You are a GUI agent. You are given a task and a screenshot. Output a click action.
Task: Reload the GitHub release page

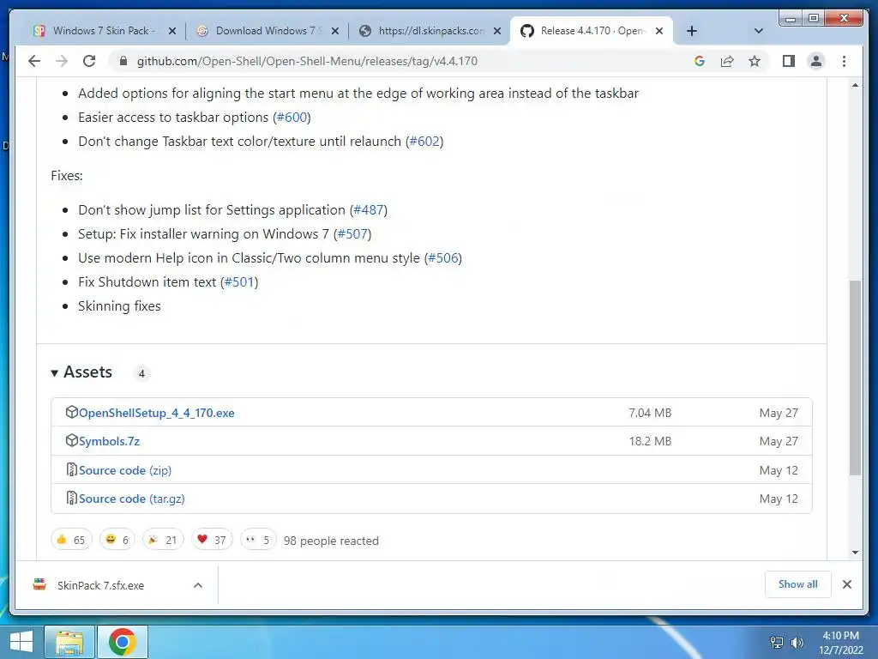[89, 61]
